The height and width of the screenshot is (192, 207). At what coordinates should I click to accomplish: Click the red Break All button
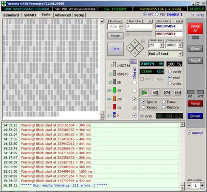[195, 28]
